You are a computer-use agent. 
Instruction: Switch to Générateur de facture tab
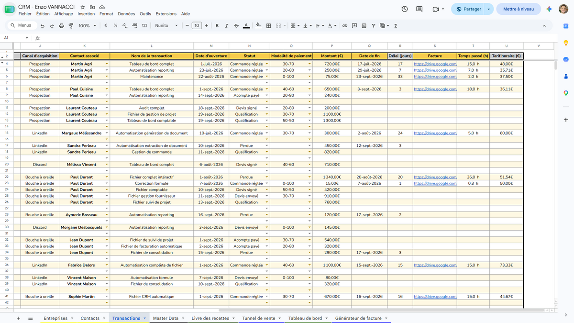tap(361, 318)
